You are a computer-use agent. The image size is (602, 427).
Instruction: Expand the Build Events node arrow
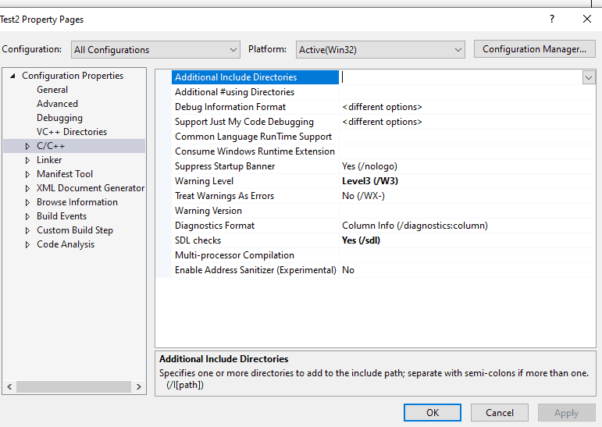pyautogui.click(x=27, y=216)
